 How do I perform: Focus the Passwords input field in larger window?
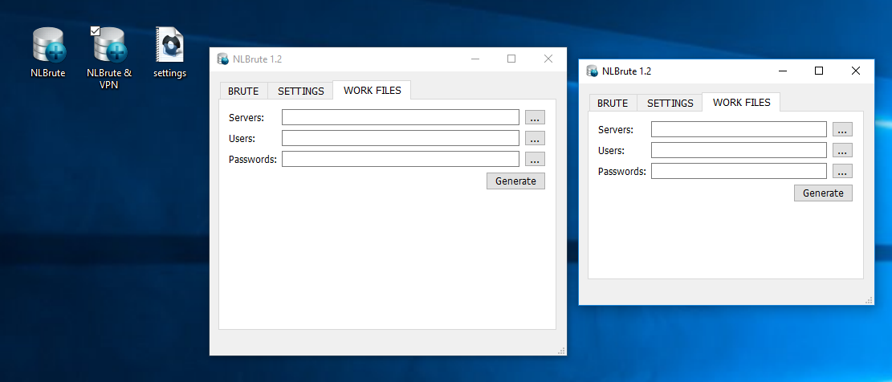(400, 159)
